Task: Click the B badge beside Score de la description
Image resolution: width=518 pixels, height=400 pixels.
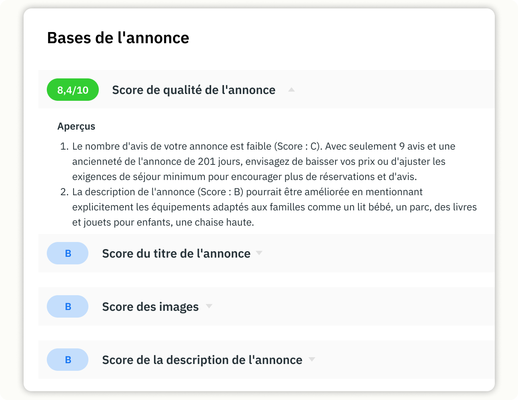Action: 68,360
